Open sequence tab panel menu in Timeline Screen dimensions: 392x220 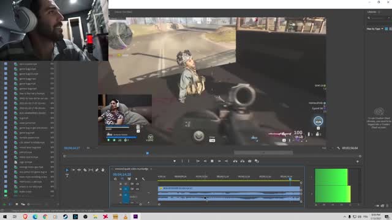[151, 169]
